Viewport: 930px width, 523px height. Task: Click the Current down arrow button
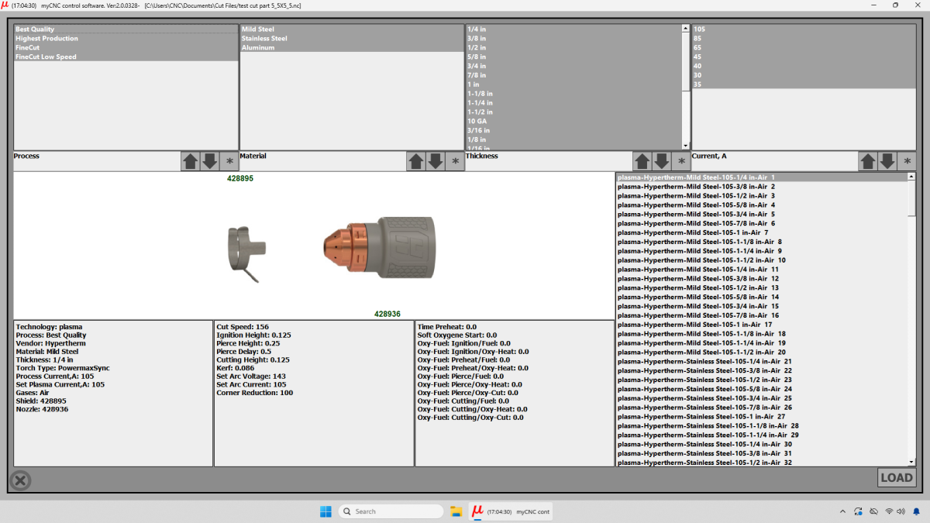point(887,161)
